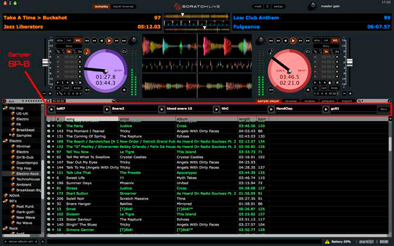Clear the left deck loop with X
The image size is (394, 246).
pyautogui.click(x=80, y=82)
